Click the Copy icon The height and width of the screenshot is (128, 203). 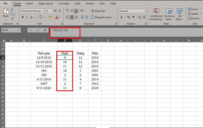click(x=12, y=14)
